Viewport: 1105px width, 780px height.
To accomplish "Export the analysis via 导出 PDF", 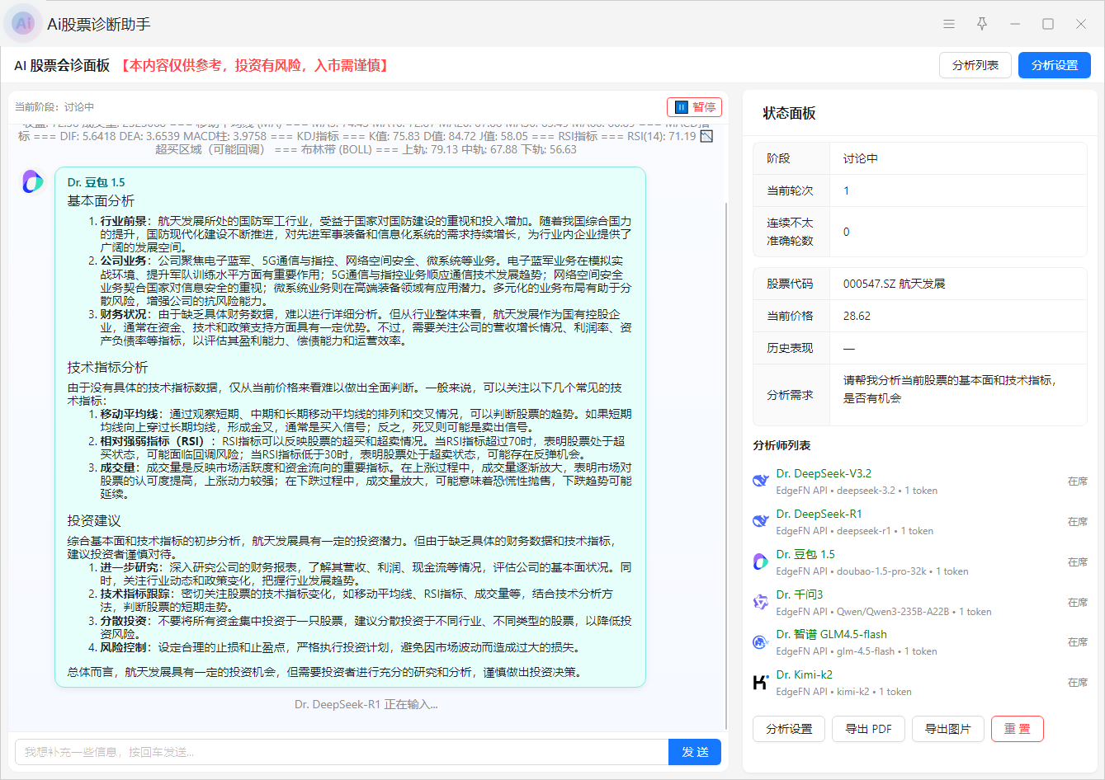I will click(868, 729).
